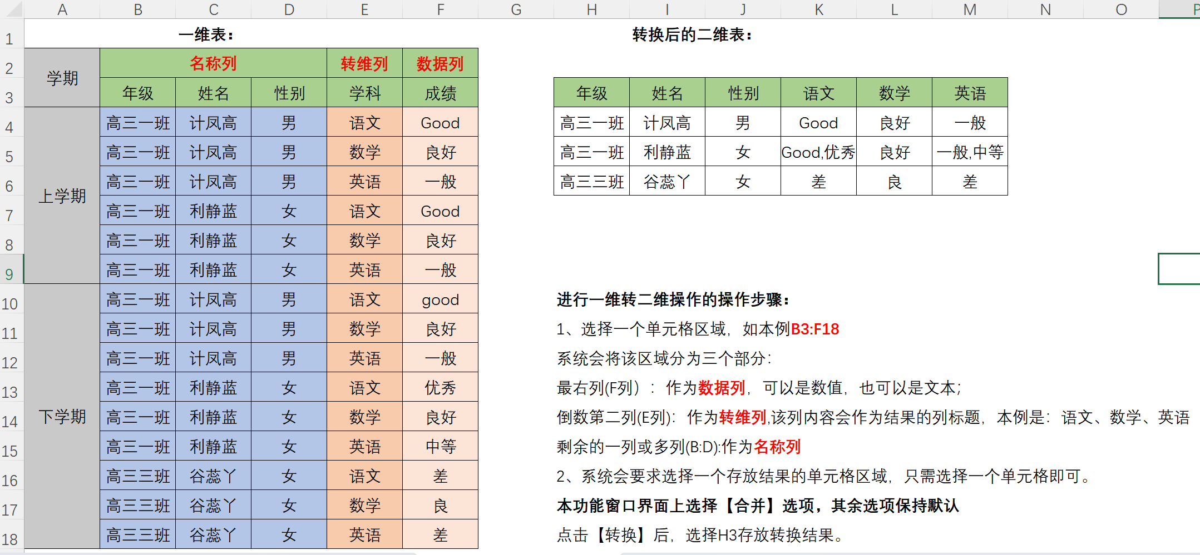
Task: Select the red 数据列 header cell
Action: coord(440,63)
